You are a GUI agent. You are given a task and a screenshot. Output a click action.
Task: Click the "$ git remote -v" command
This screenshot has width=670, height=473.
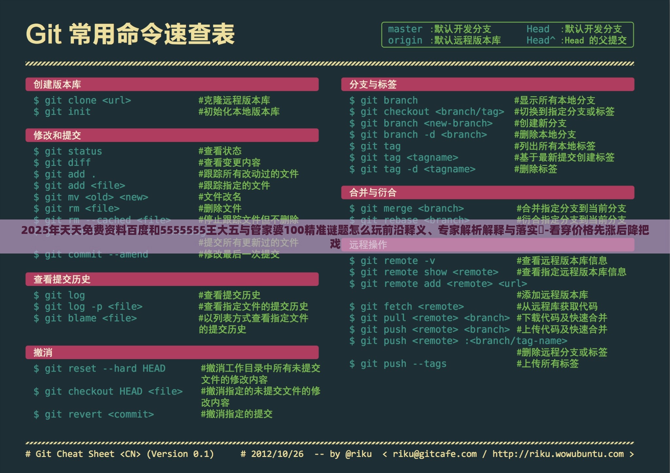(392, 261)
